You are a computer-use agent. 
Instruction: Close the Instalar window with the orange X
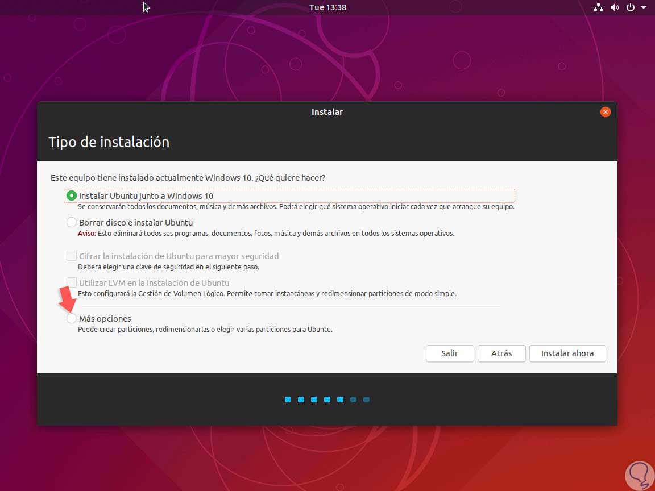coord(606,112)
